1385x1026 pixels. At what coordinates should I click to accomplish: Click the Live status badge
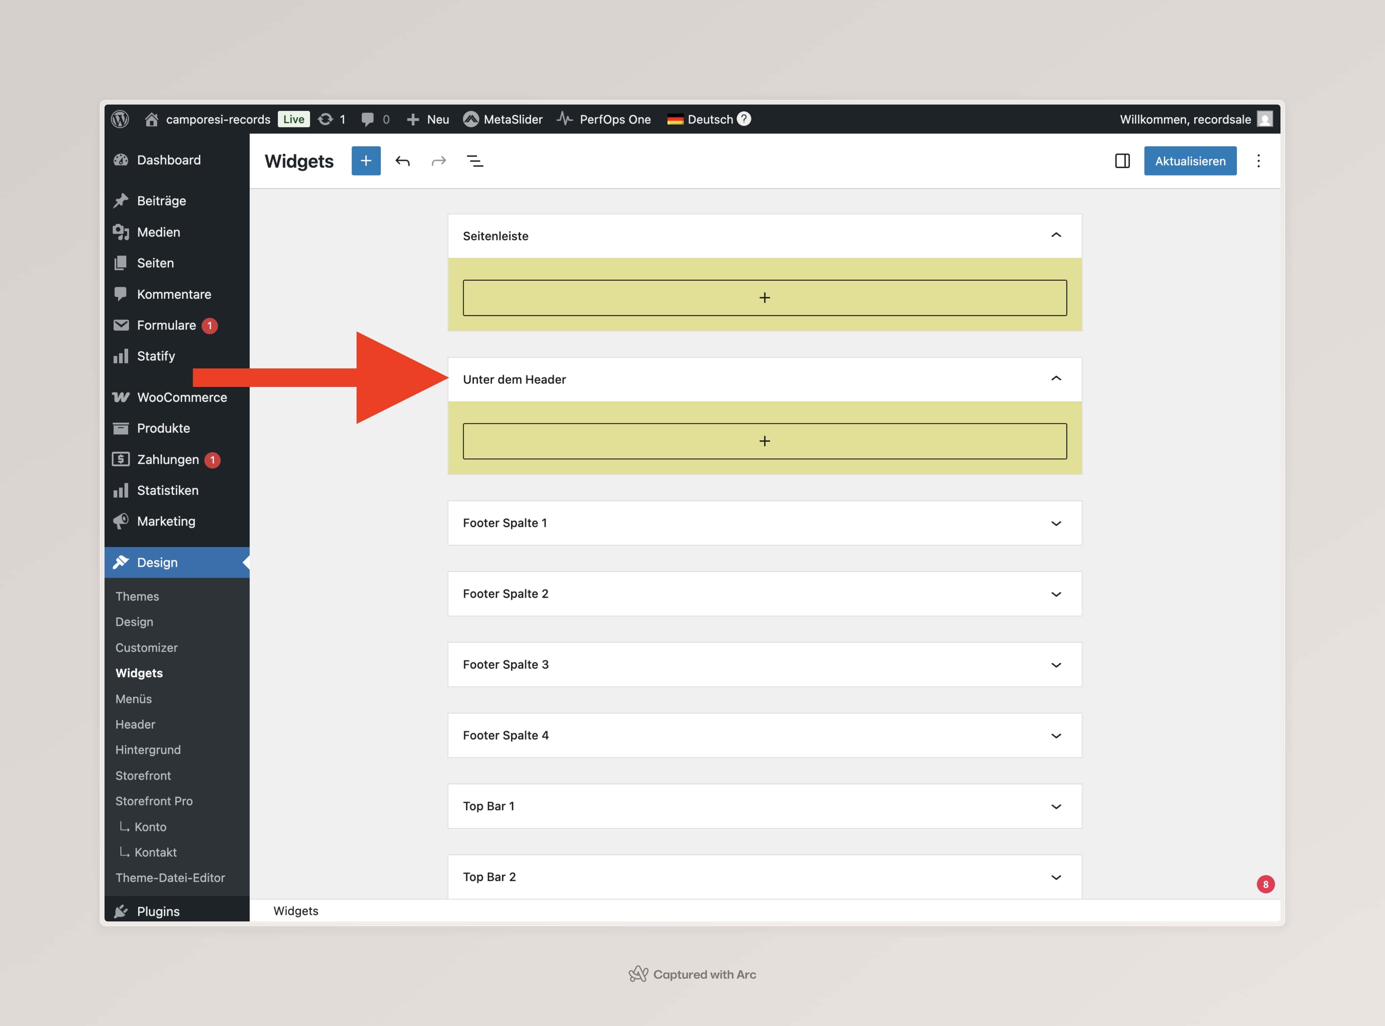[x=294, y=119]
